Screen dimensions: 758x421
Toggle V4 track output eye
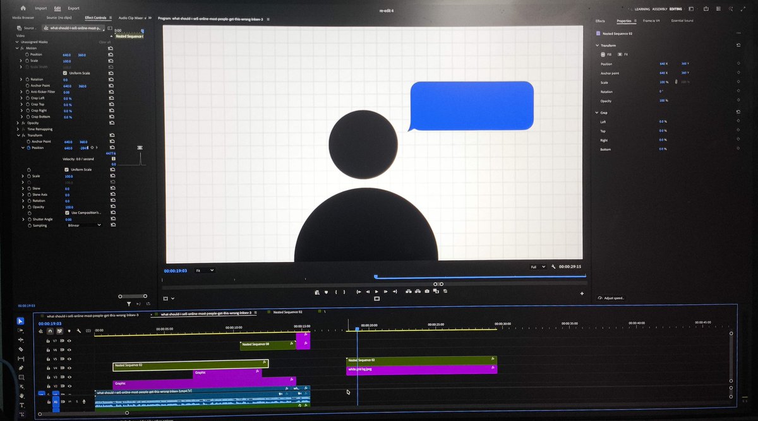click(x=69, y=368)
